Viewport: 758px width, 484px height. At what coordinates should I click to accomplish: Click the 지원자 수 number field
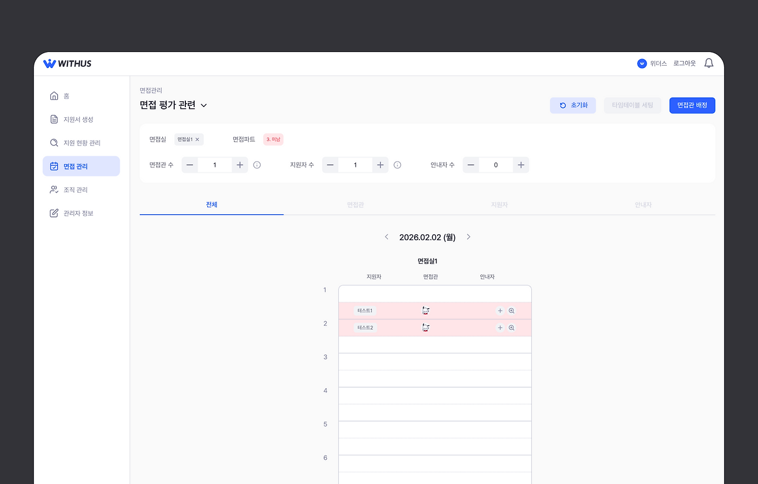coord(355,165)
